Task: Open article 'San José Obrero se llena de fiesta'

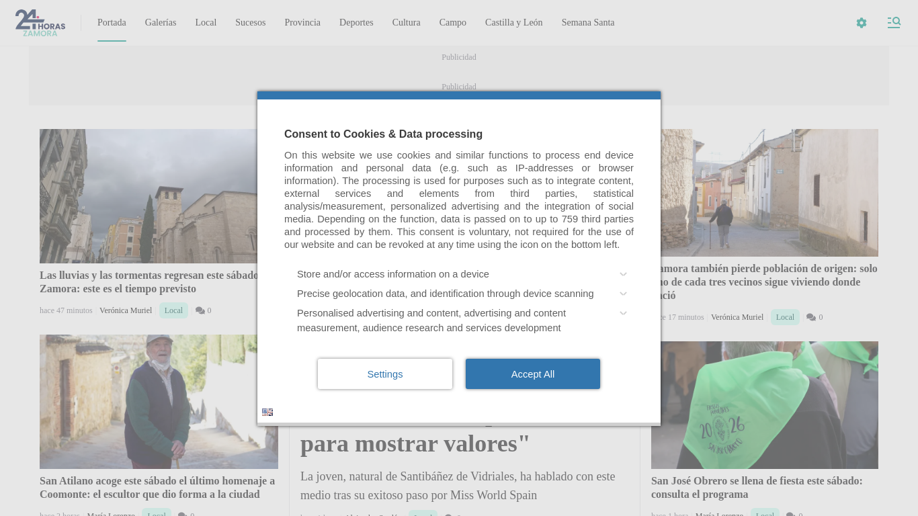Action: pyautogui.click(x=757, y=488)
